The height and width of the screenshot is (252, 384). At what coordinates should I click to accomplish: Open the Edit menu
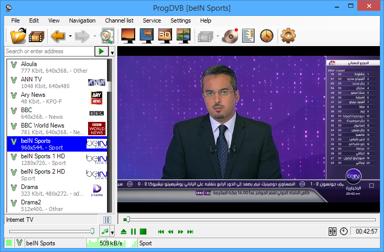(34, 20)
